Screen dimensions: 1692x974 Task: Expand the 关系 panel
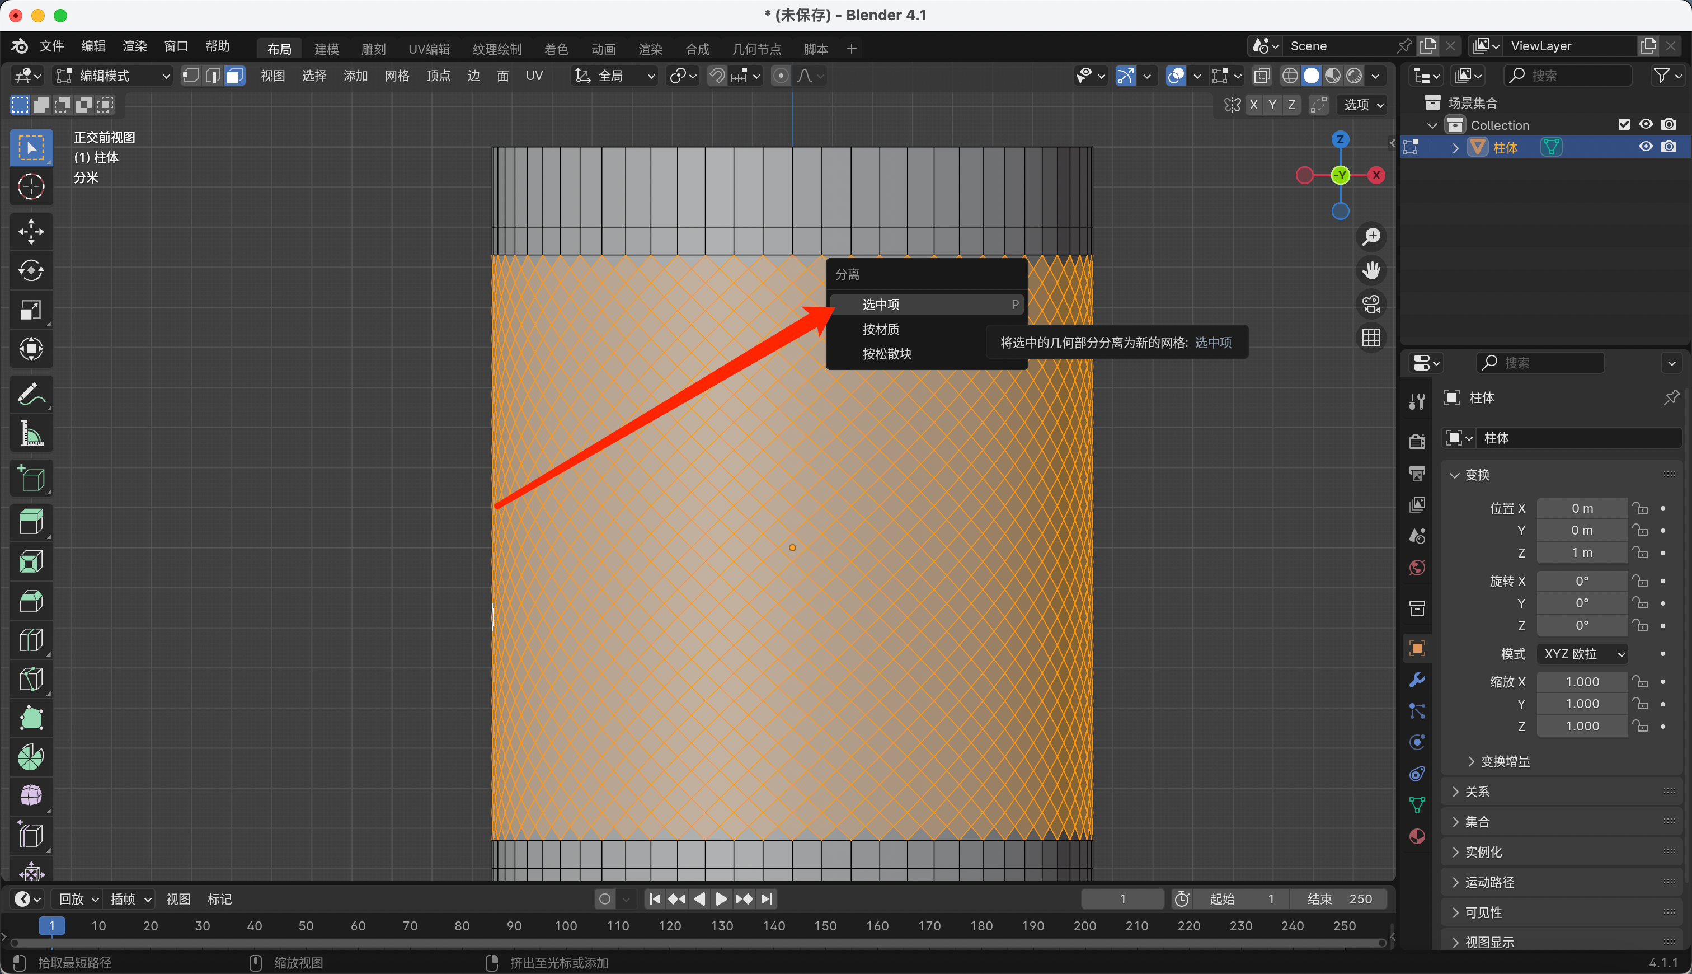coord(1477,792)
